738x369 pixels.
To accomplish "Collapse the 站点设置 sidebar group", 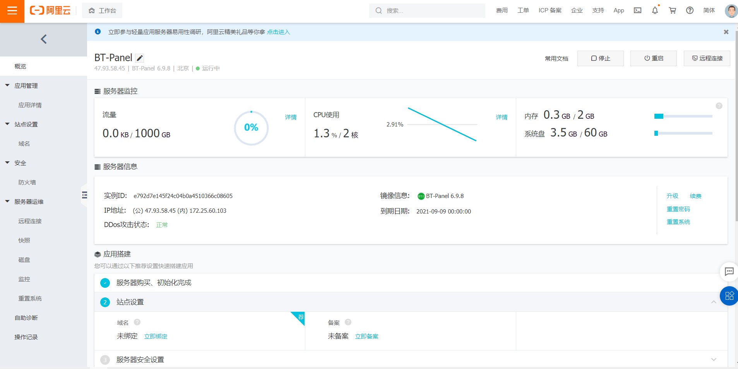I will 7,124.
